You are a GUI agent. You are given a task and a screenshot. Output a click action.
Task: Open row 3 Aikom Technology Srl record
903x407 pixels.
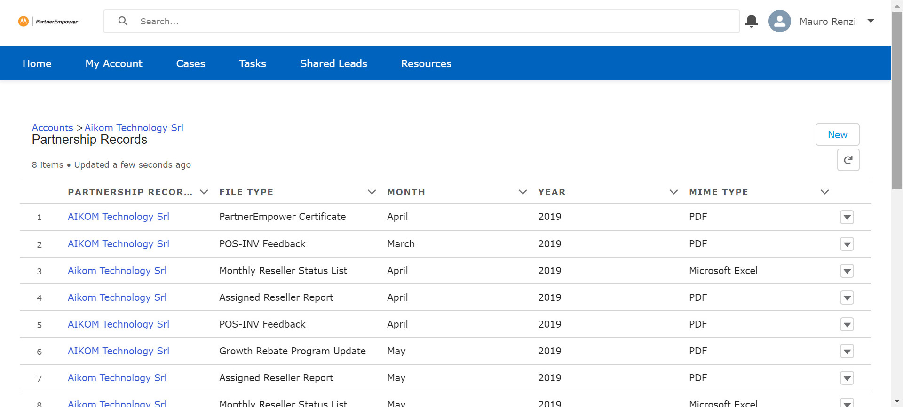[x=117, y=271]
